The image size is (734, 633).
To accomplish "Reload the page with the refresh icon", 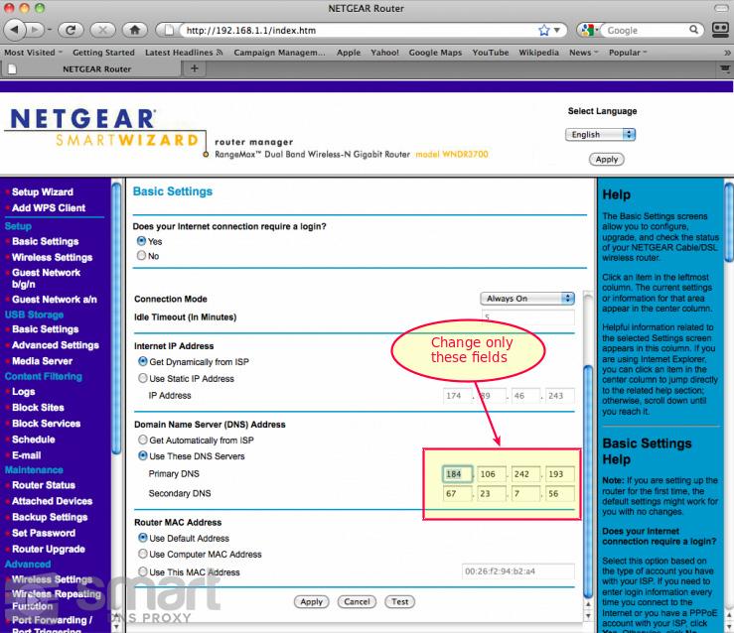I will (71, 30).
